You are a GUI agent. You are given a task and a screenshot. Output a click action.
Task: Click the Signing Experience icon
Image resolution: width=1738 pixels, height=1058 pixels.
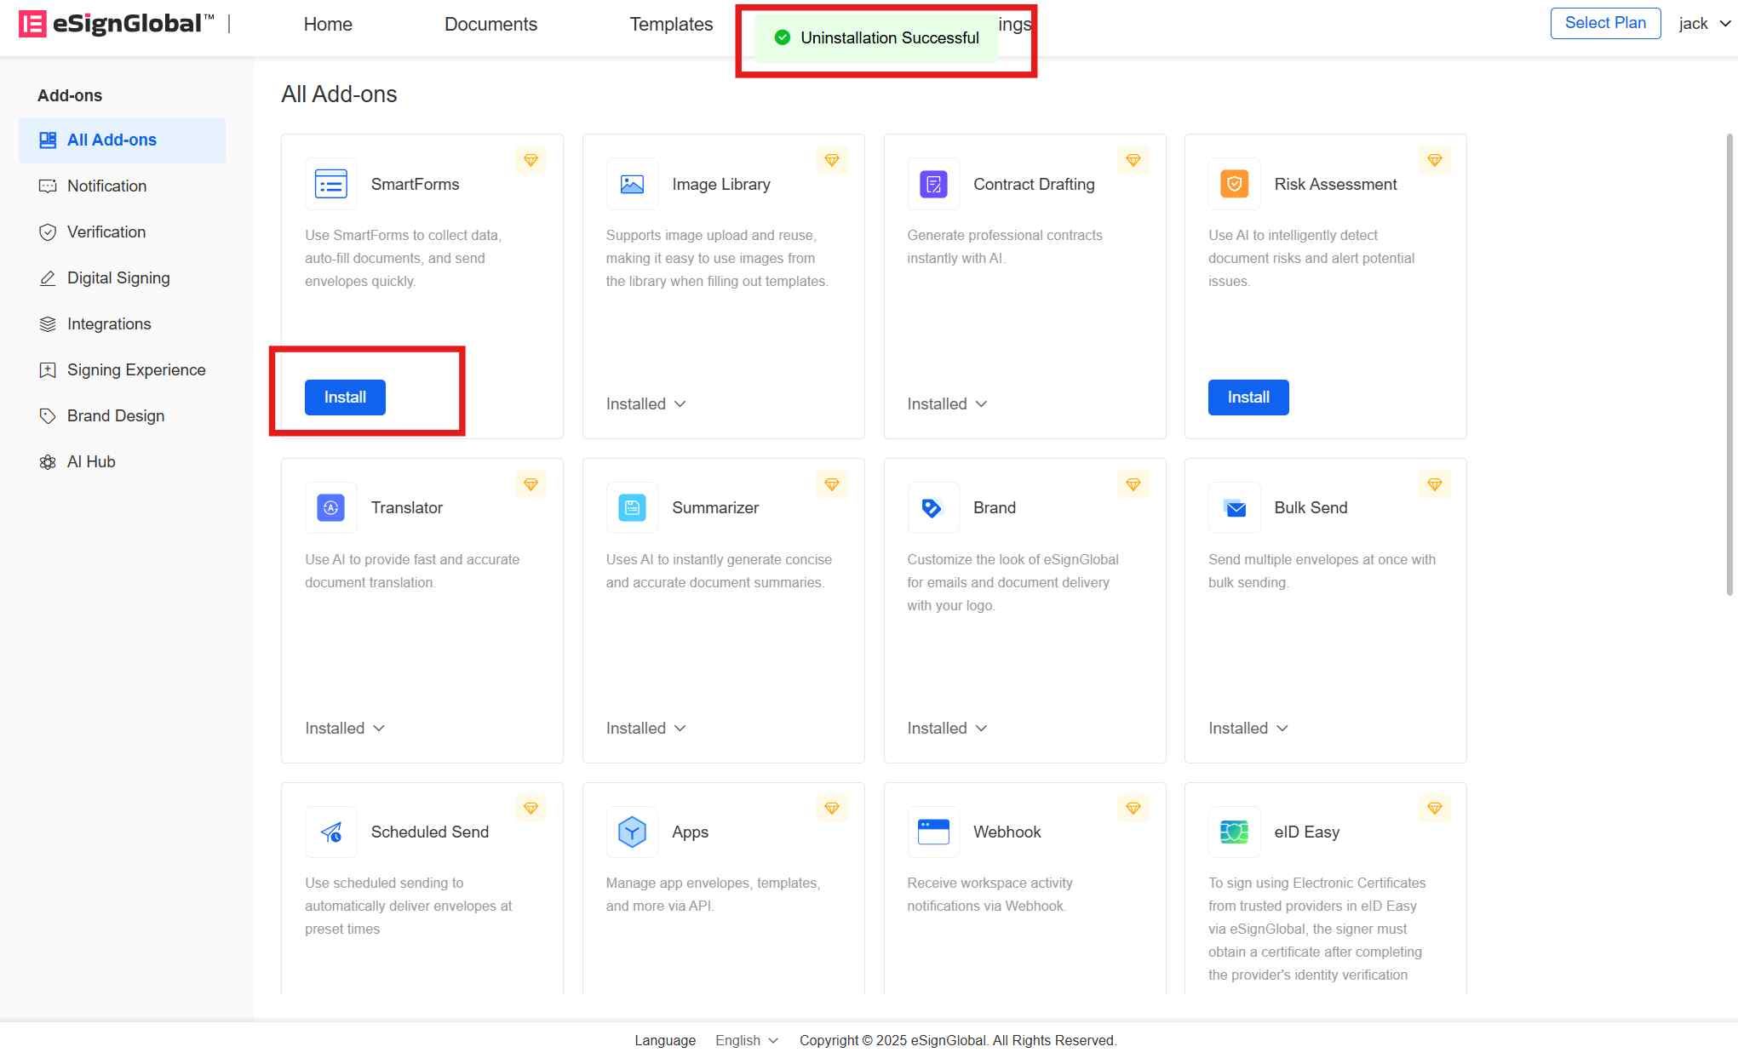(48, 370)
